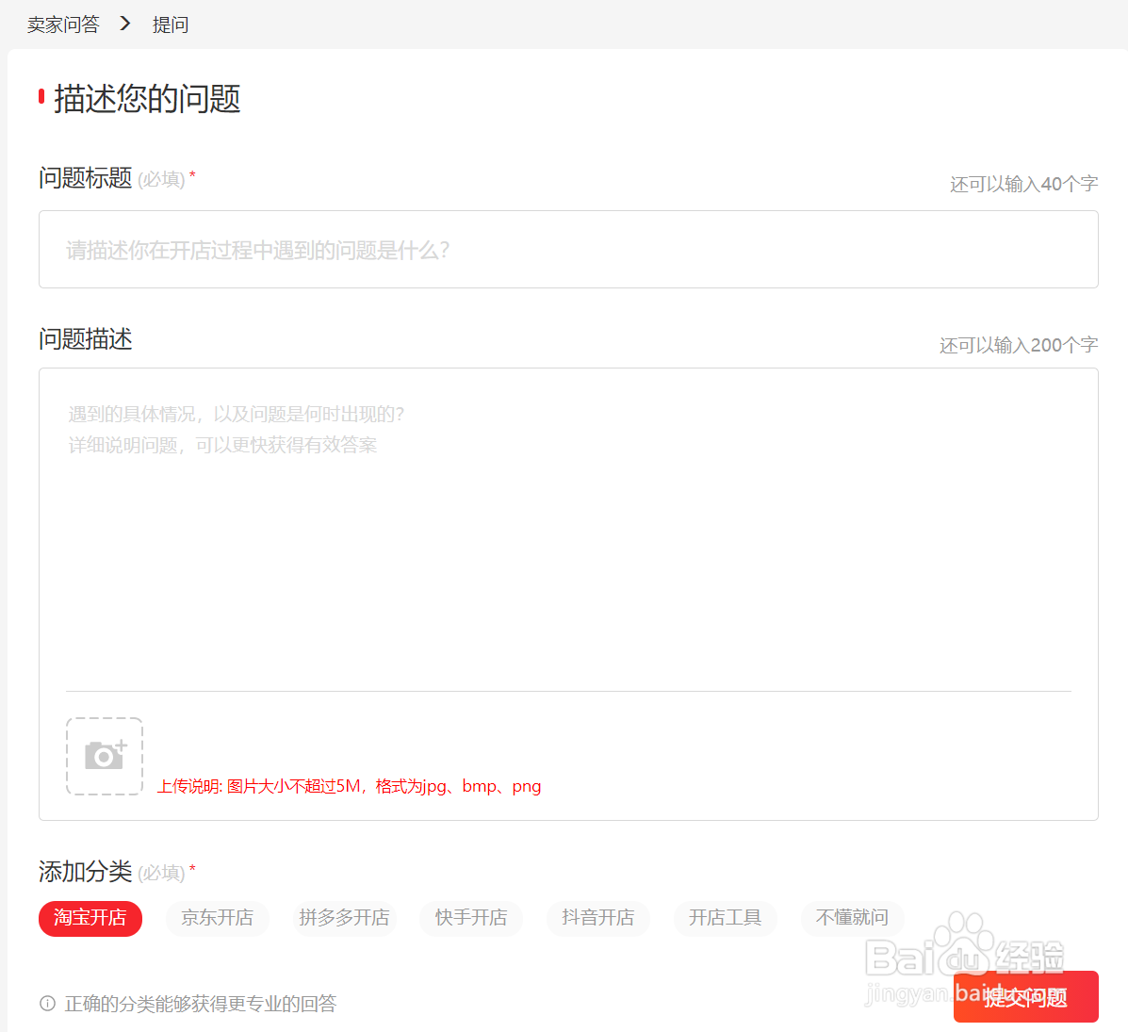Click the info icon beside 正确的分类 hint
This screenshot has height=1032, width=1128.
pyautogui.click(x=47, y=1003)
